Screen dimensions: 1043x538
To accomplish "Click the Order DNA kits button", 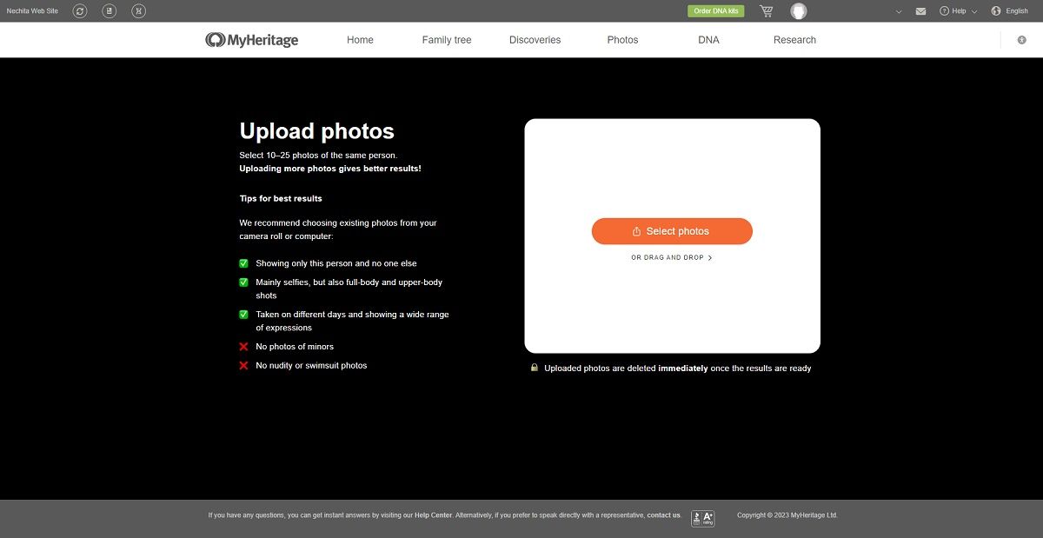I will [x=715, y=10].
